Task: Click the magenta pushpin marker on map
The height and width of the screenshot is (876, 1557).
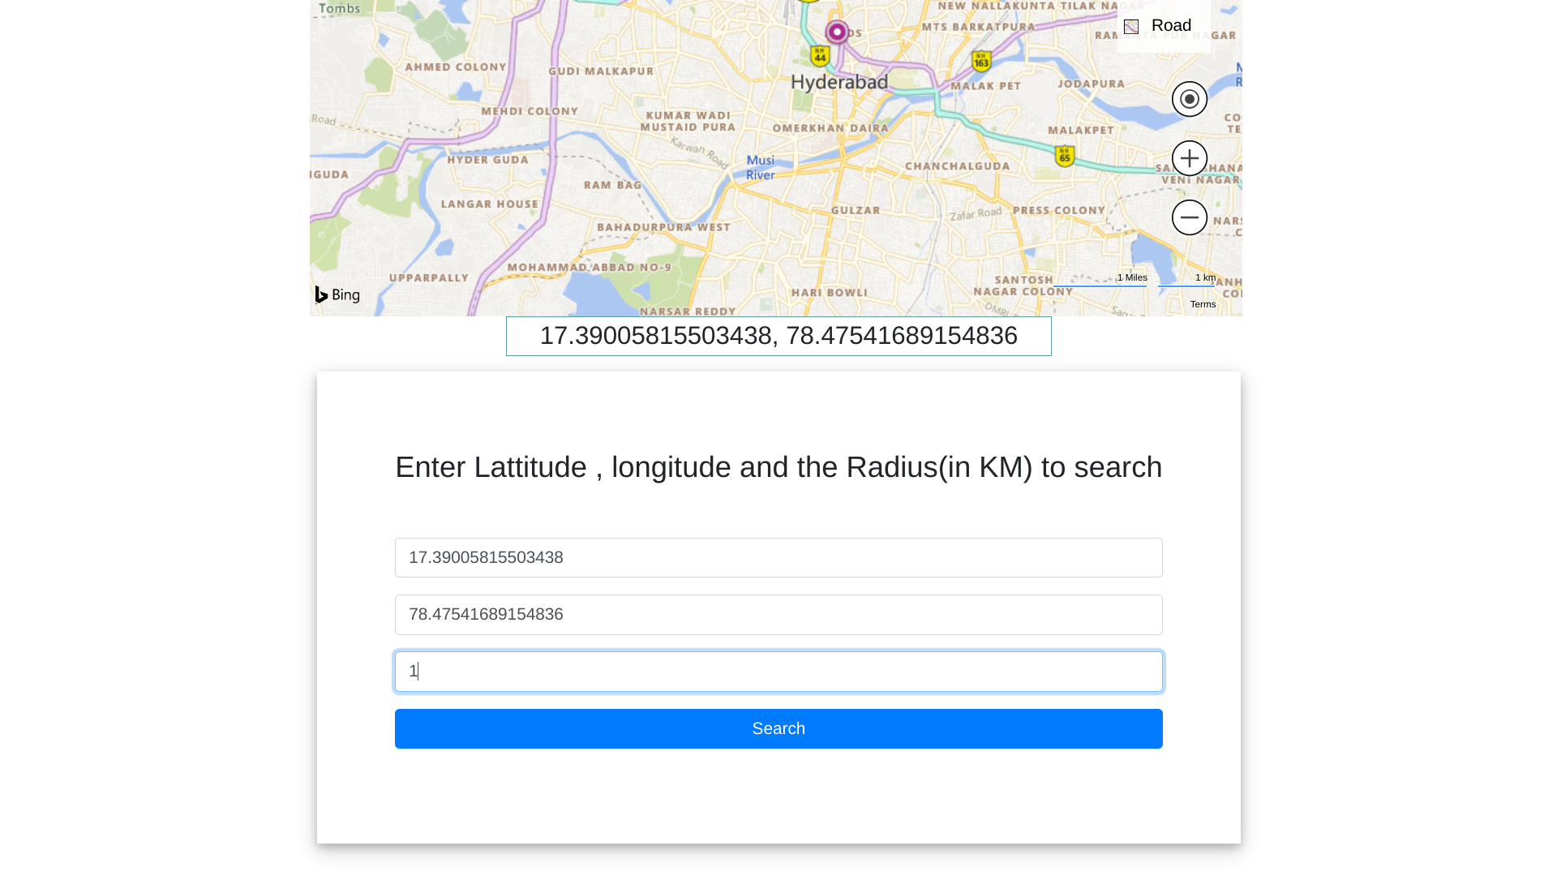Action: click(837, 32)
